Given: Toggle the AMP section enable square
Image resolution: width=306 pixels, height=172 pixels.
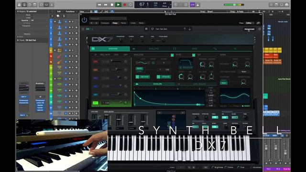Looking at the screenshot, I should [x=194, y=55].
